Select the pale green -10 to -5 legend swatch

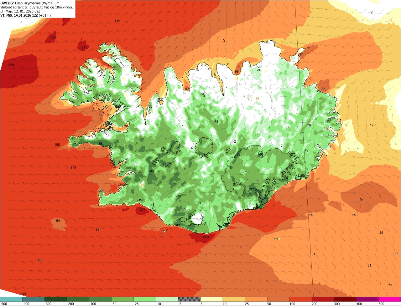point(167,299)
